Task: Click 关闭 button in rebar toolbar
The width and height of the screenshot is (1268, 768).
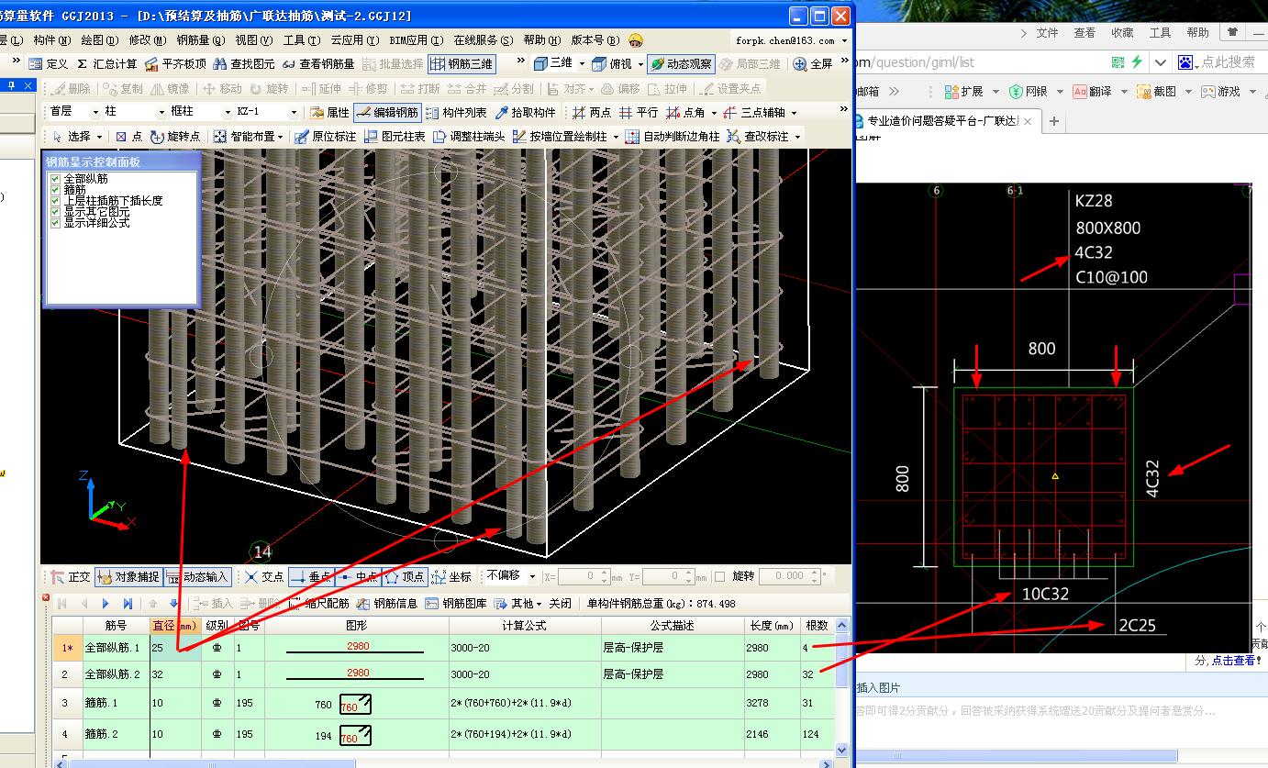Action: 561,603
